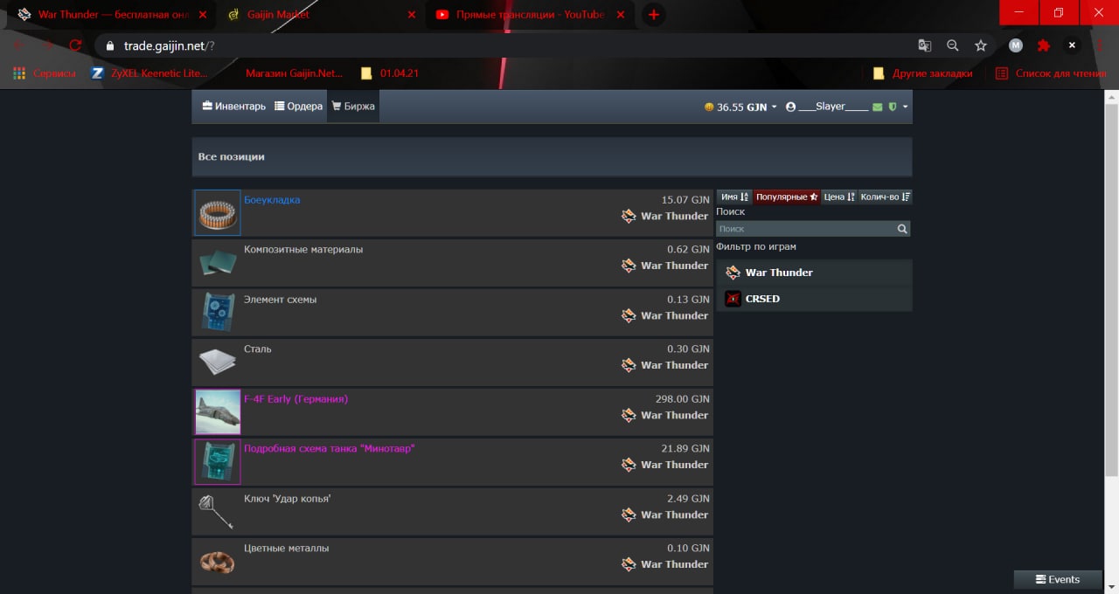Viewport: 1119px width, 594px height.
Task: Click the 21.89 GJN price
Action: pyautogui.click(x=685, y=449)
